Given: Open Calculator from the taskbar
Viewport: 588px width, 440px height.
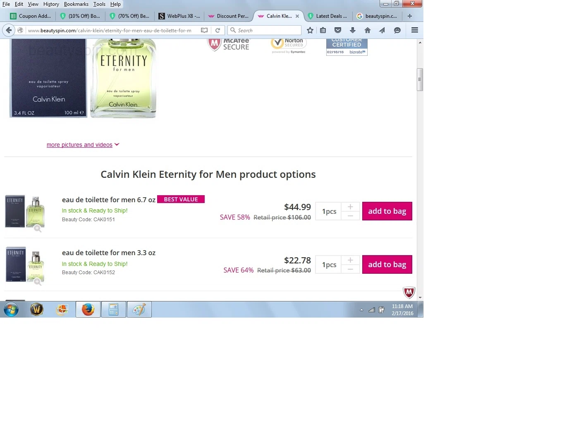Looking at the screenshot, I should pos(114,309).
